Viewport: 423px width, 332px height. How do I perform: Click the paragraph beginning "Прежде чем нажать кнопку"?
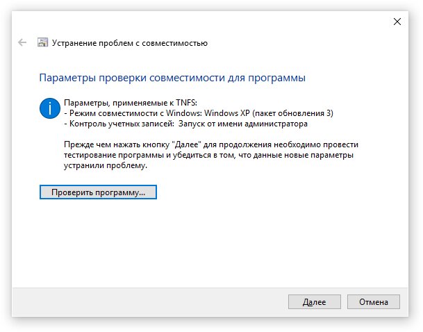(211, 155)
